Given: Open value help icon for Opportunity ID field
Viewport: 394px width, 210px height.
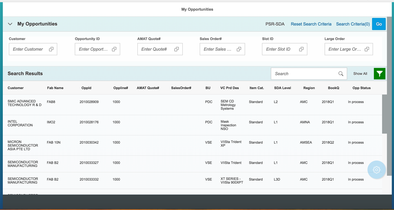Looking at the screenshot, I should pyautogui.click(x=114, y=49).
